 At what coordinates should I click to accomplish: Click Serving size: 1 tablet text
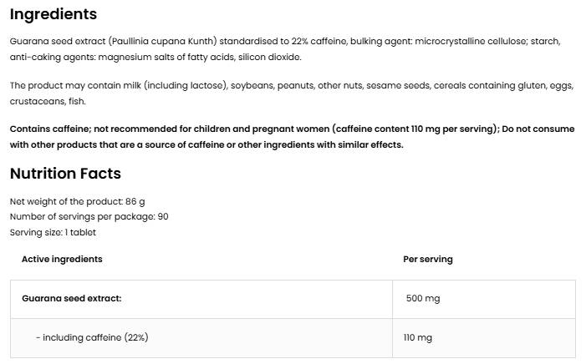point(53,232)
